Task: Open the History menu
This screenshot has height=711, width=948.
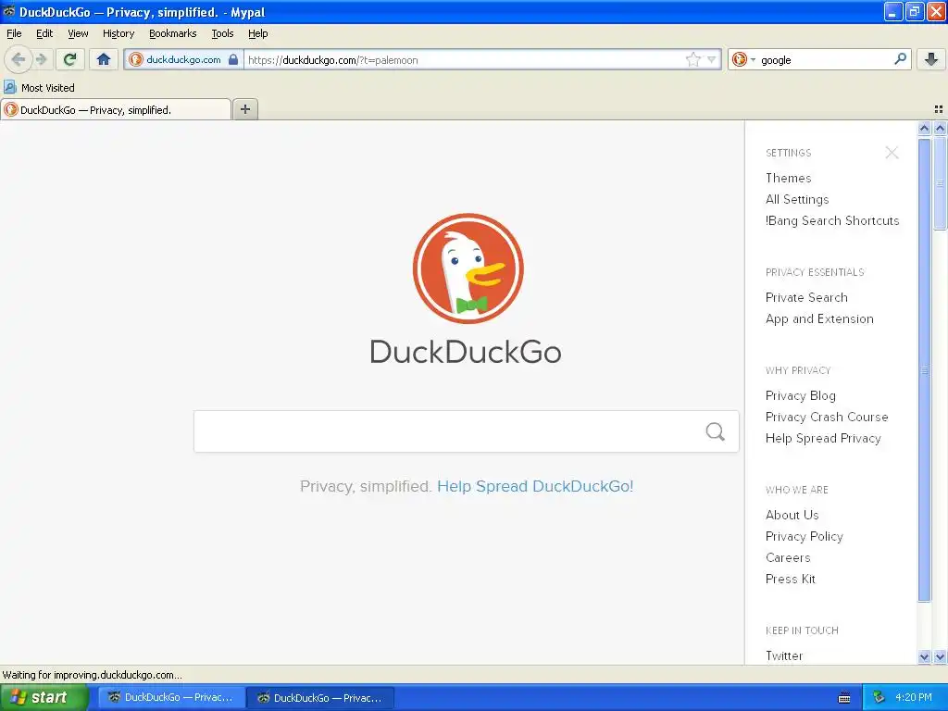Action: pos(118,33)
